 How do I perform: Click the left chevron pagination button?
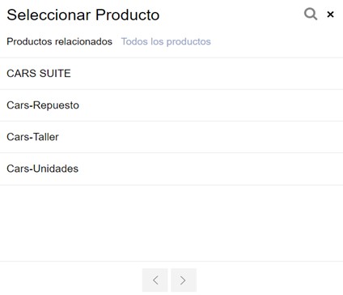(x=155, y=280)
